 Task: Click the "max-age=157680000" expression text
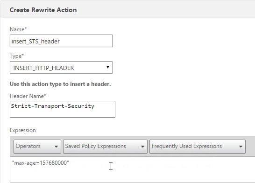(x=41, y=163)
